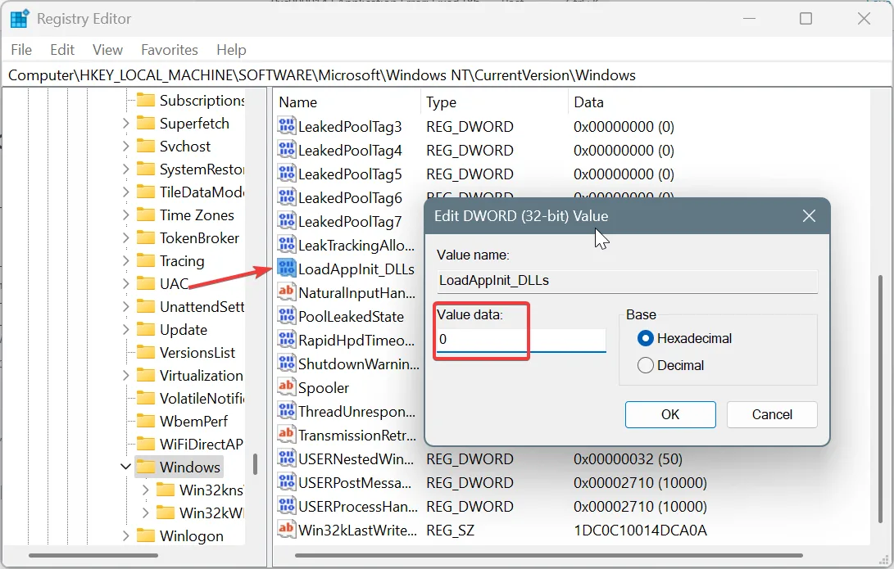Open the Favorites menu

click(x=169, y=49)
